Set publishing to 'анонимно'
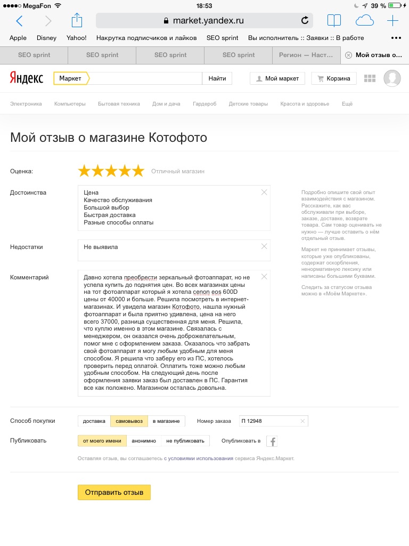 pyautogui.click(x=144, y=441)
